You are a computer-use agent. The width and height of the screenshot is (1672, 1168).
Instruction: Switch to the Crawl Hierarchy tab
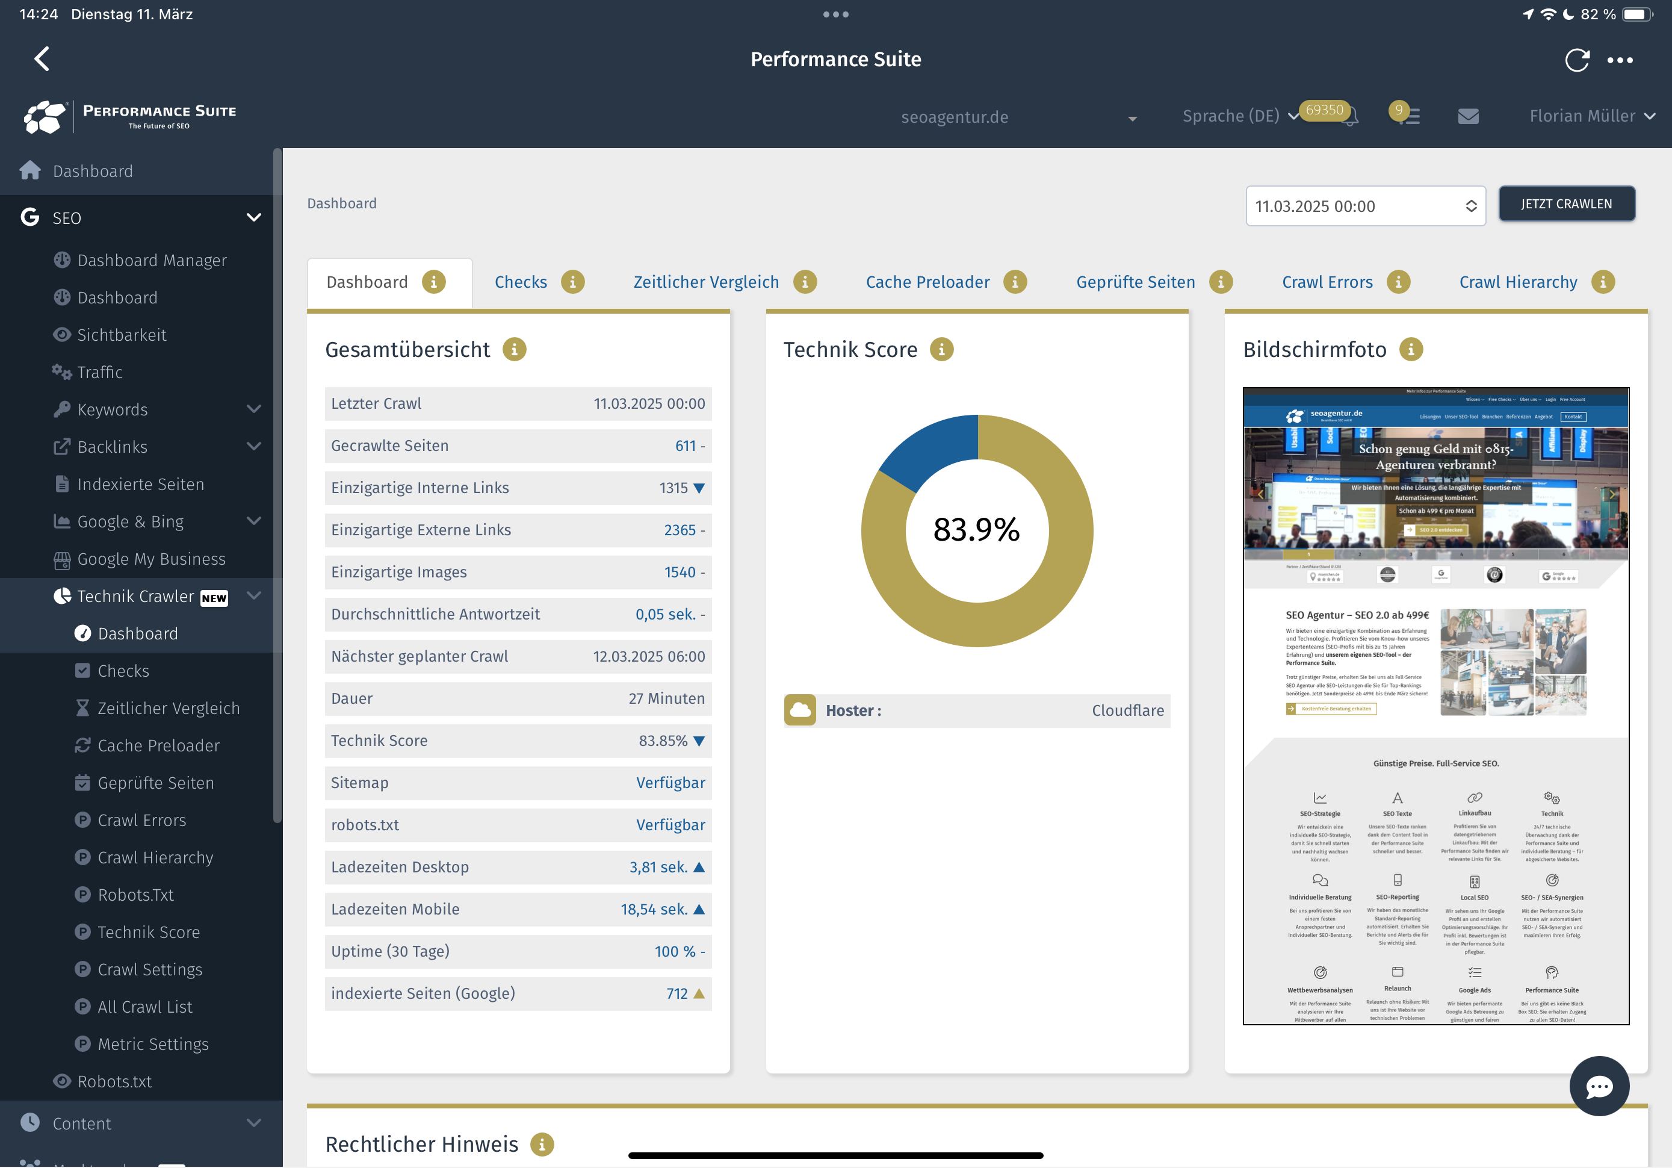[1517, 282]
